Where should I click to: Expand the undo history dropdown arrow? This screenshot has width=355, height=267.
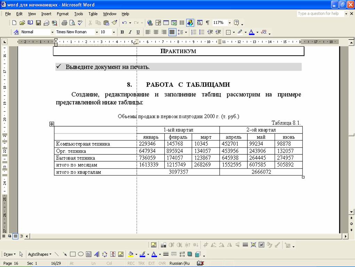tap(130, 23)
